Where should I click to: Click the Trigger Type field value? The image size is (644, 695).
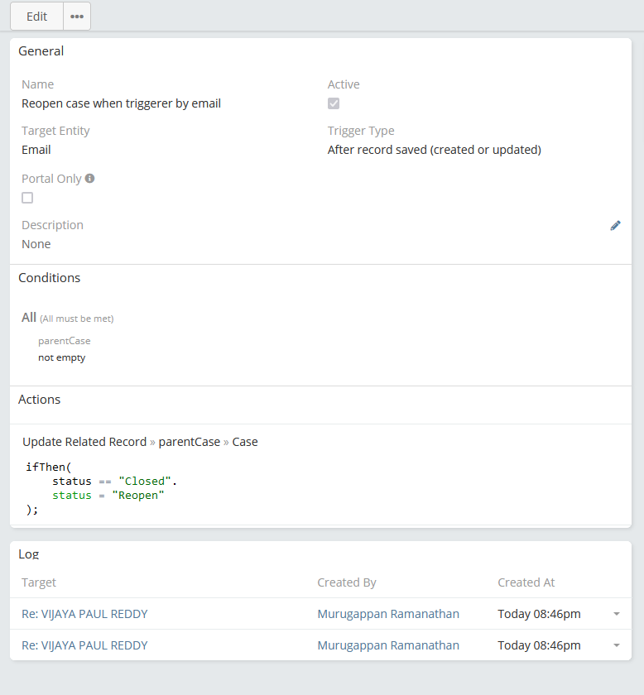coord(434,150)
